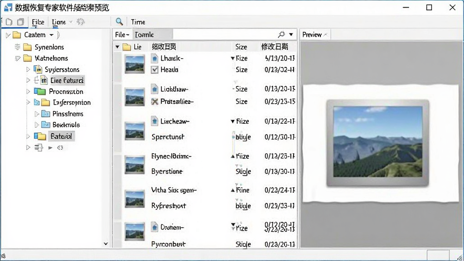Collapse the "Lie" folder group in file list

click(117, 47)
